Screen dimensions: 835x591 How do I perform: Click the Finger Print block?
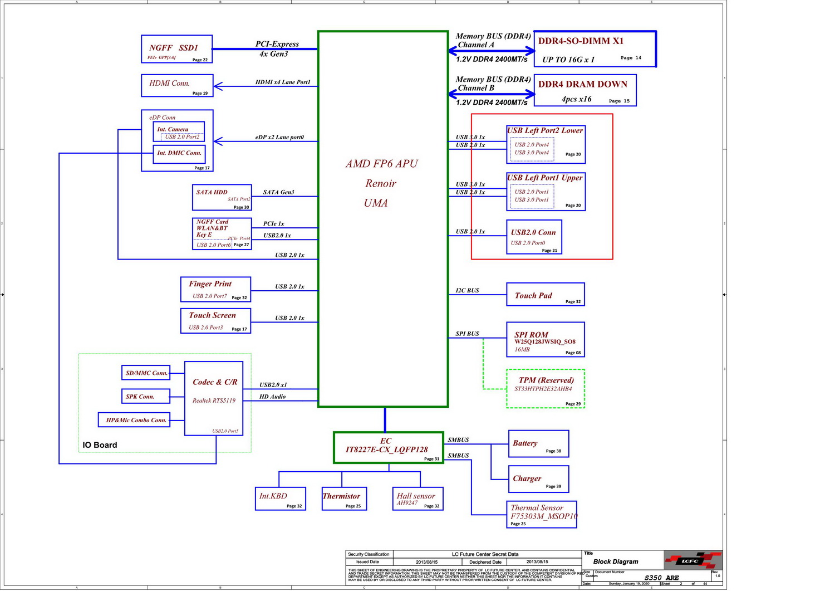[215, 289]
